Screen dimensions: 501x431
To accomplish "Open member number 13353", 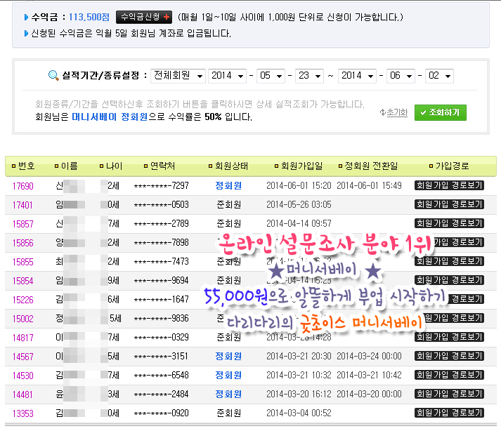I will click(23, 413).
